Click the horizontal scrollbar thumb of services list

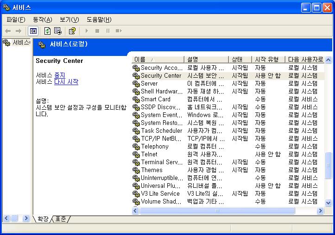217,211
